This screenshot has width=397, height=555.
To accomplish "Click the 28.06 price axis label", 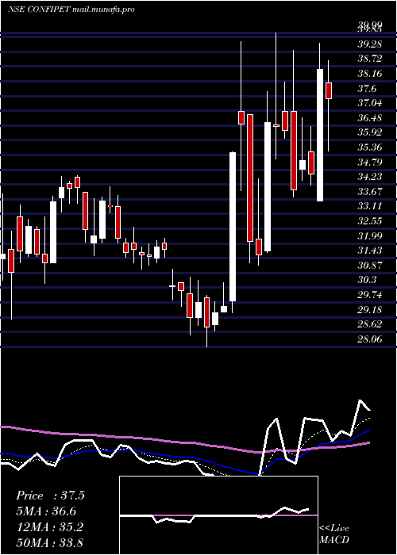I will 370,339.
